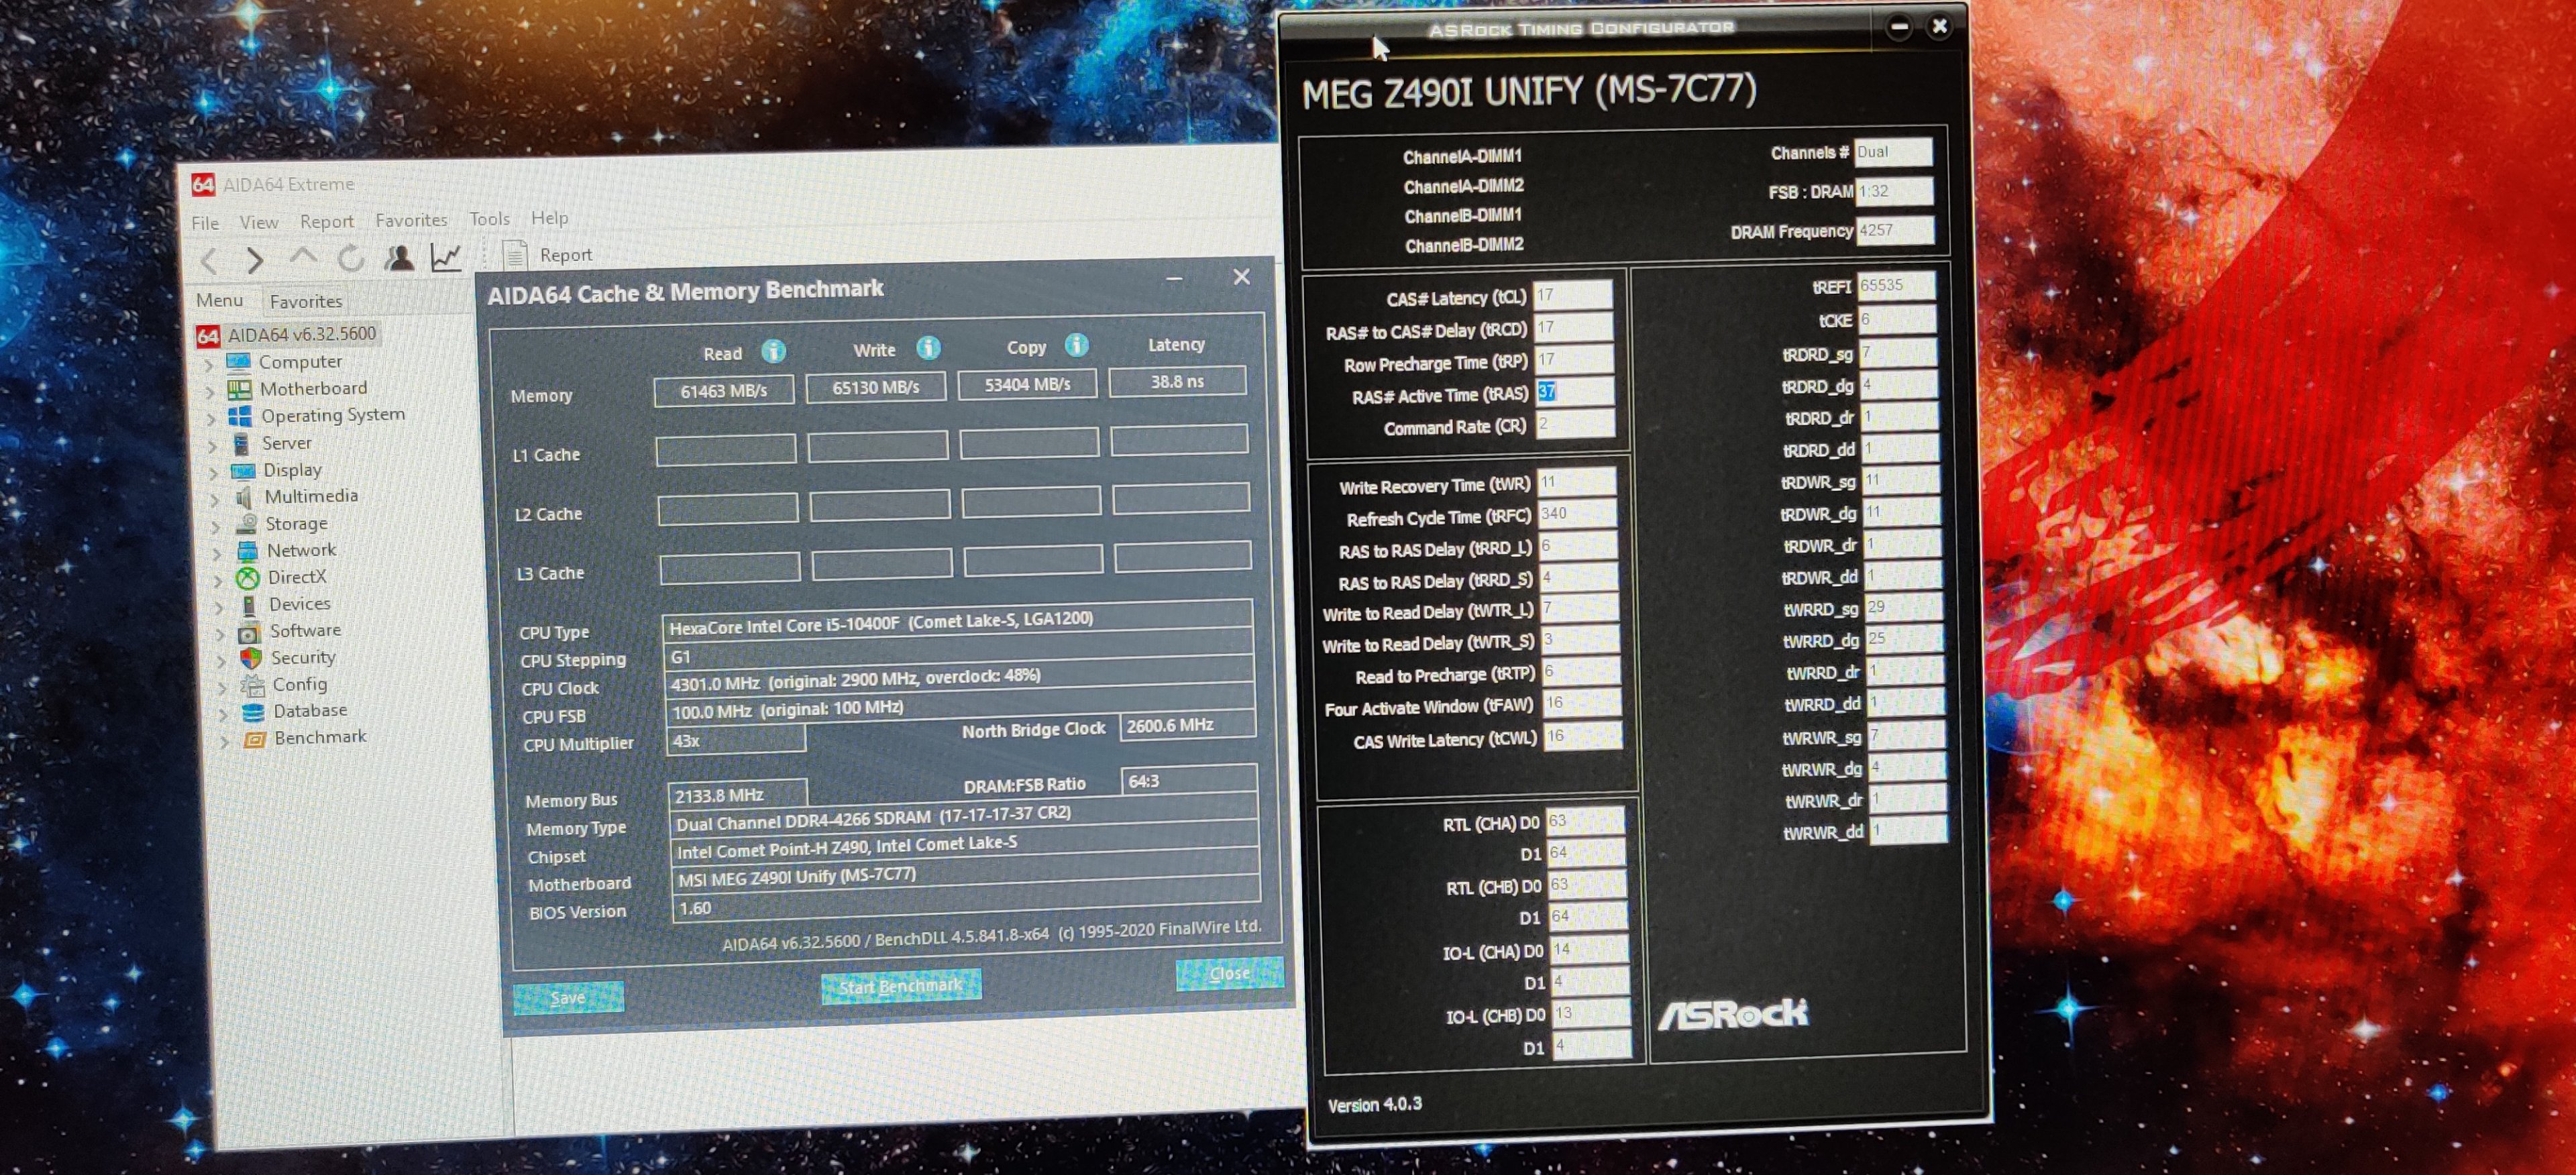This screenshot has height=1175, width=2576.
Task: Click the Save button
Action: click(x=568, y=997)
